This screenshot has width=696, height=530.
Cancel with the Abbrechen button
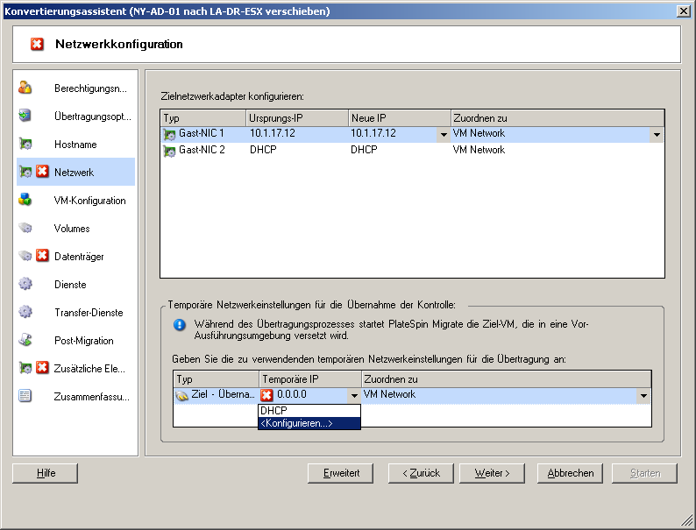click(570, 473)
